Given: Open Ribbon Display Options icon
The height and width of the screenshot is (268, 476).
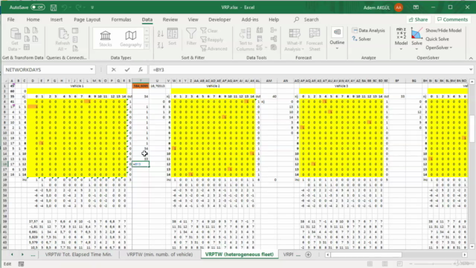Looking at the screenshot, I should coord(416,7).
